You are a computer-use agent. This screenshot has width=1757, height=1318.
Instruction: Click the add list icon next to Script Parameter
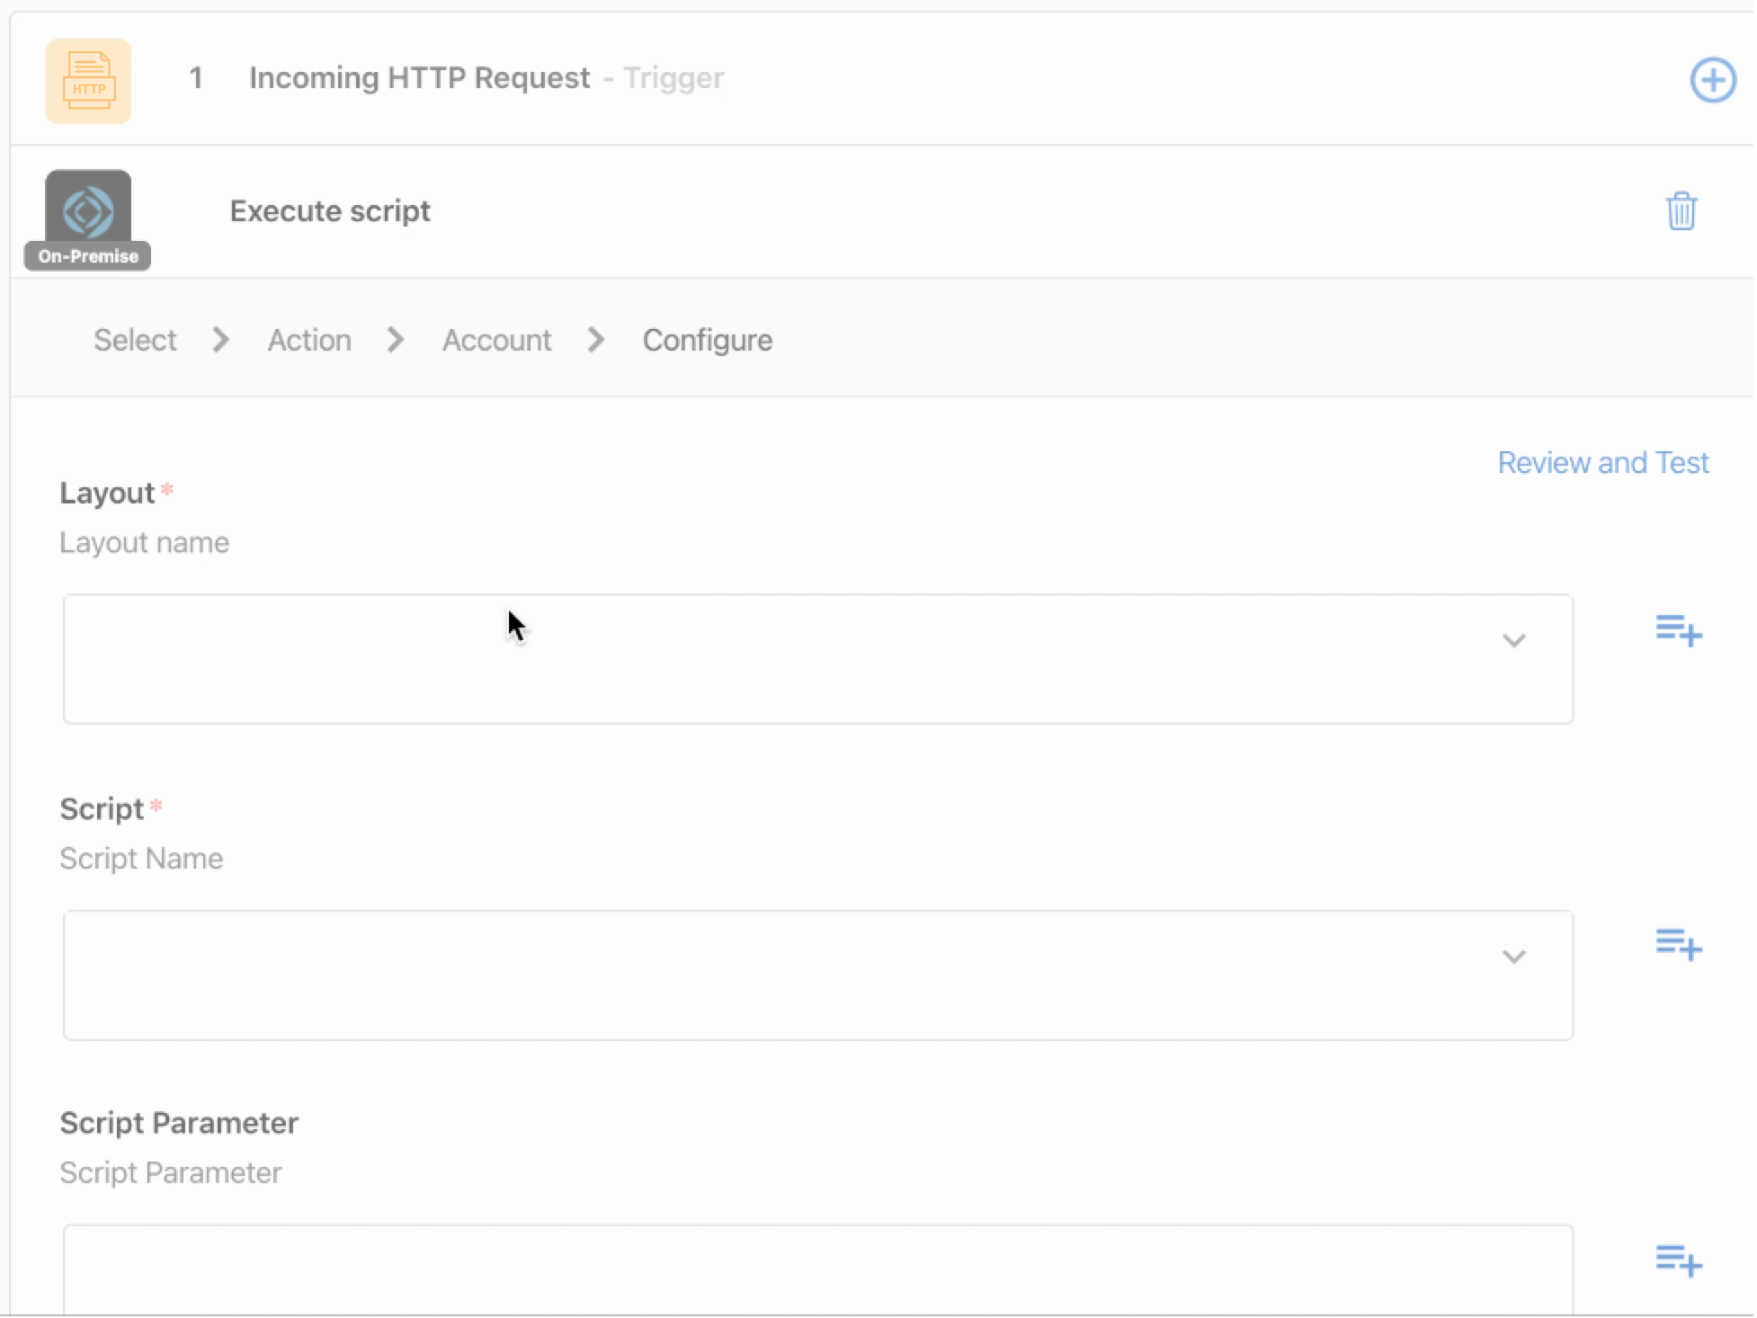tap(1680, 1260)
